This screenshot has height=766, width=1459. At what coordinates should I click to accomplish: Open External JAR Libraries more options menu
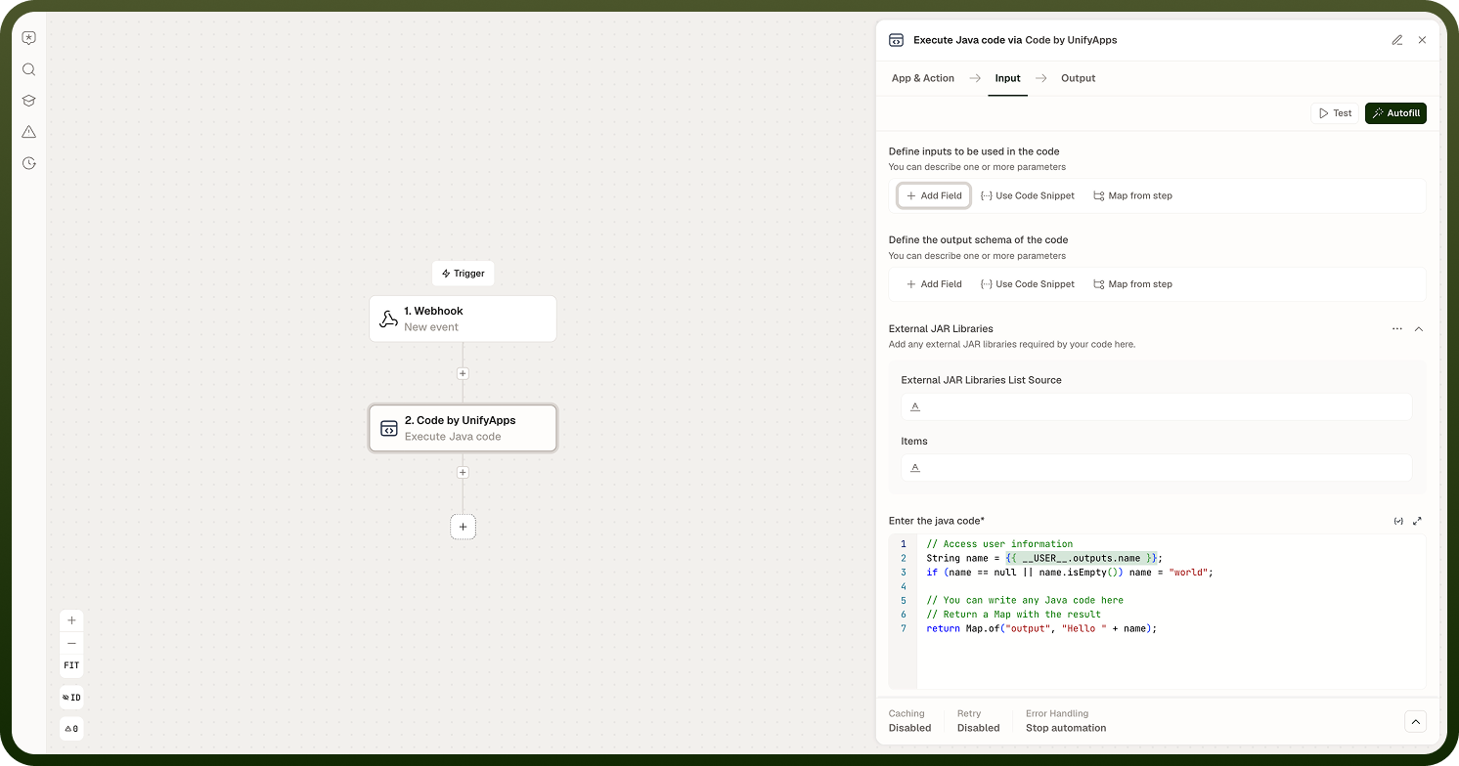tap(1397, 329)
